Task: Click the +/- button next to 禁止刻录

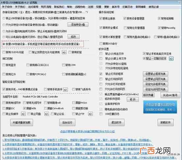Action: pos(64,52)
